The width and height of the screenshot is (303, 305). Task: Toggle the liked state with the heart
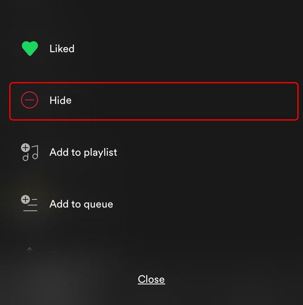pos(29,49)
